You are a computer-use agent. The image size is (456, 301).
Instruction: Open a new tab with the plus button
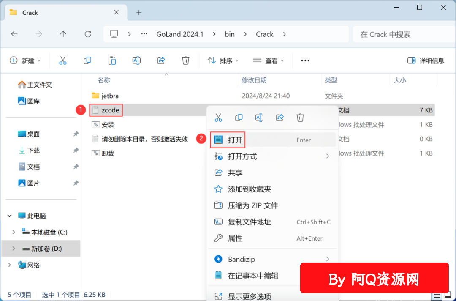tap(139, 13)
